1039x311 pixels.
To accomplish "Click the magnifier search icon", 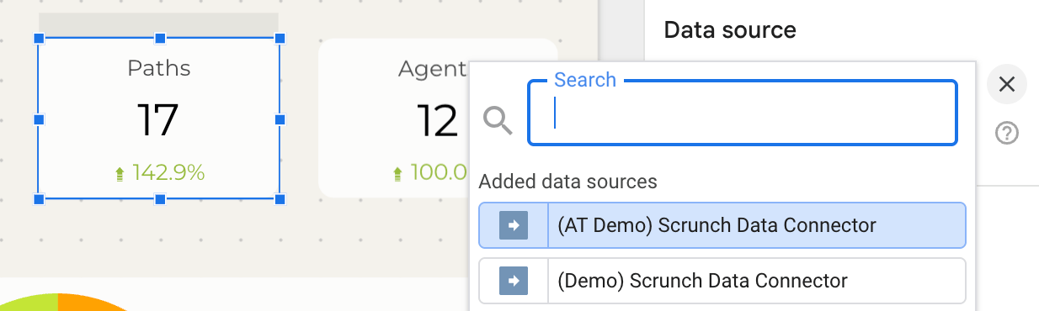I will tap(498, 121).
